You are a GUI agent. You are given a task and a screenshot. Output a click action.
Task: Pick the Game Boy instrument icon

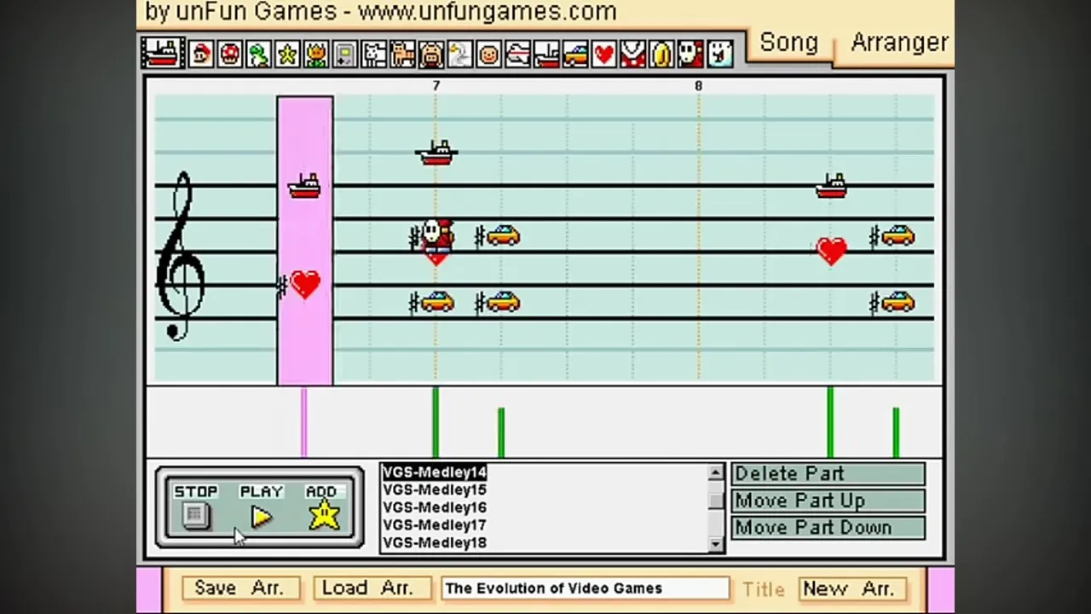345,55
